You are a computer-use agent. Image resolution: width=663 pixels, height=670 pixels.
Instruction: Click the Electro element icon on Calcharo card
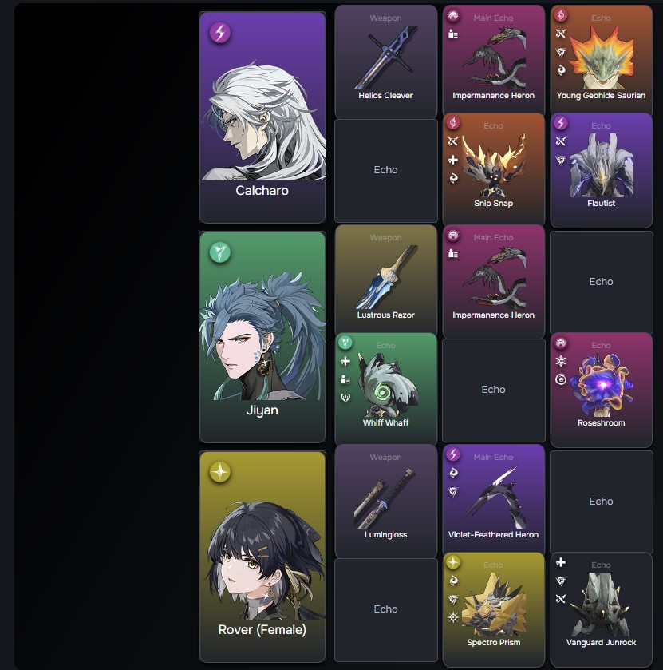click(x=220, y=33)
